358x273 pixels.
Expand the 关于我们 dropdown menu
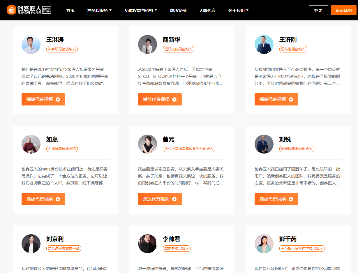click(238, 10)
